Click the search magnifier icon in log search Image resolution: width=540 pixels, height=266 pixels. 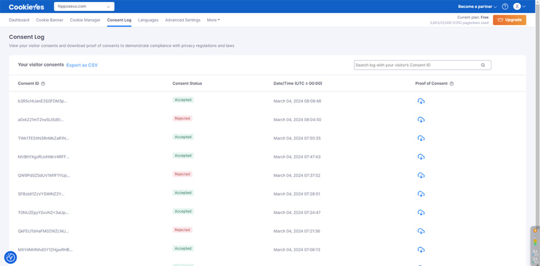(483, 65)
